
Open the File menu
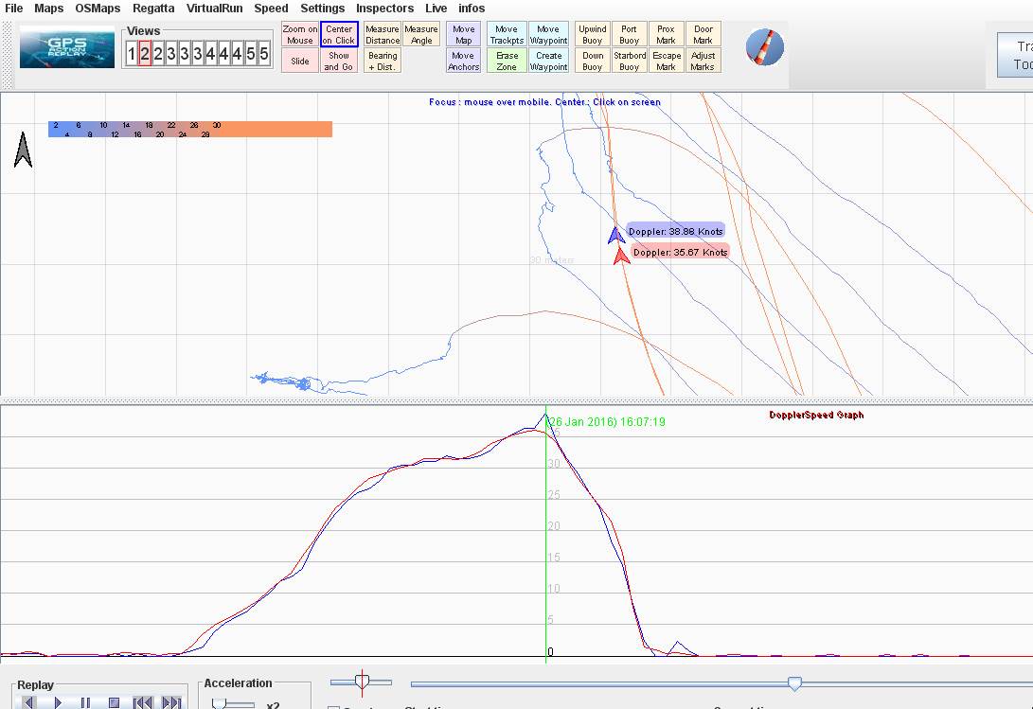pos(14,9)
